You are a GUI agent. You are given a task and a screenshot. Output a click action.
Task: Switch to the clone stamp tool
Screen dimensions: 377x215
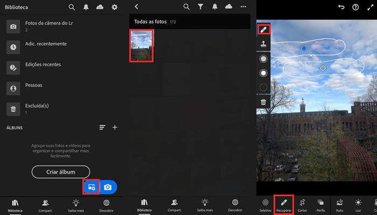click(264, 44)
